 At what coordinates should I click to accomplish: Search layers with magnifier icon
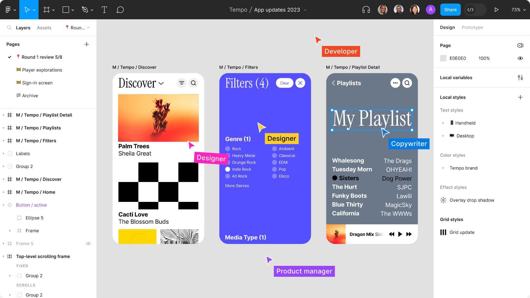9,28
